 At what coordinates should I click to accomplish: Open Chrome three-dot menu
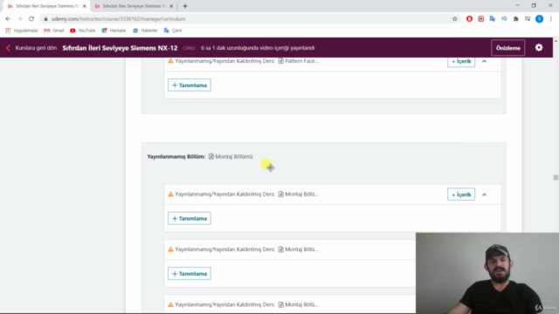(x=551, y=19)
